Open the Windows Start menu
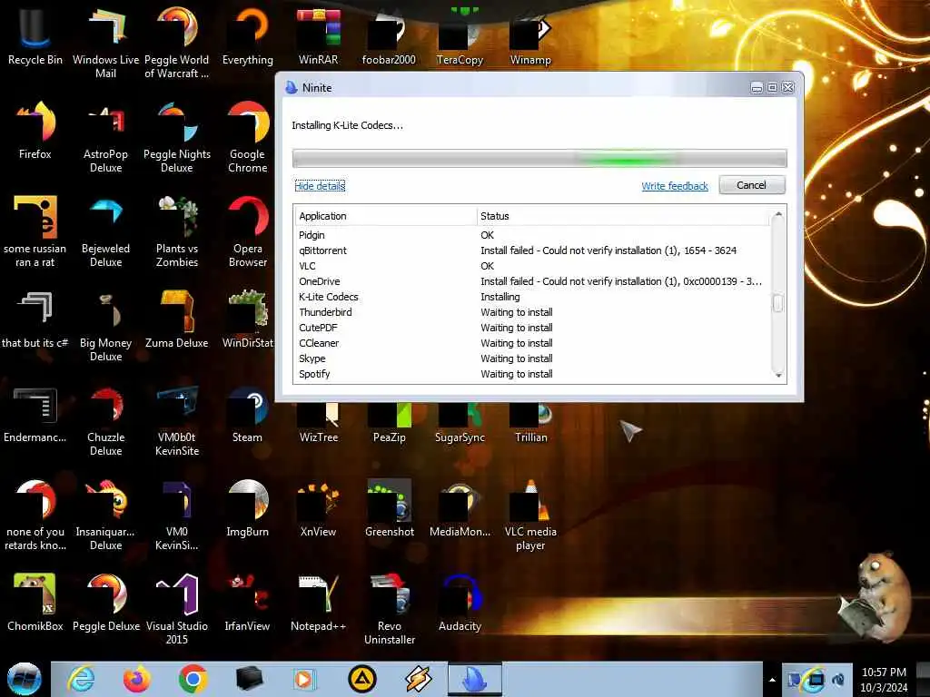Screen dimensions: 930x697 tap(25, 679)
